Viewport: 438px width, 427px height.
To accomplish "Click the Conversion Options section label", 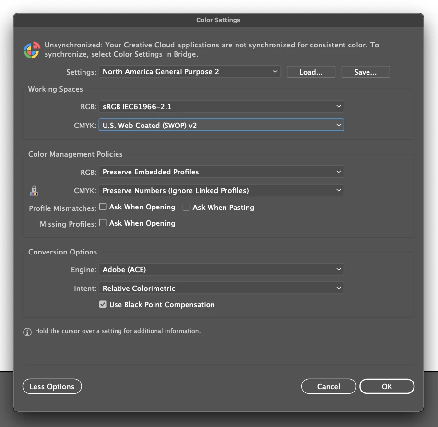I will coord(62,252).
